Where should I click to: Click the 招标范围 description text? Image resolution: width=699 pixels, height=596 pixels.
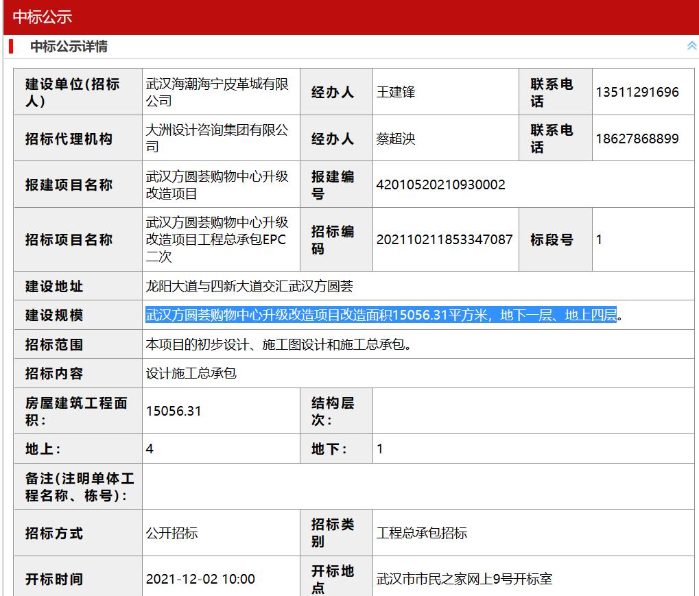click(279, 344)
